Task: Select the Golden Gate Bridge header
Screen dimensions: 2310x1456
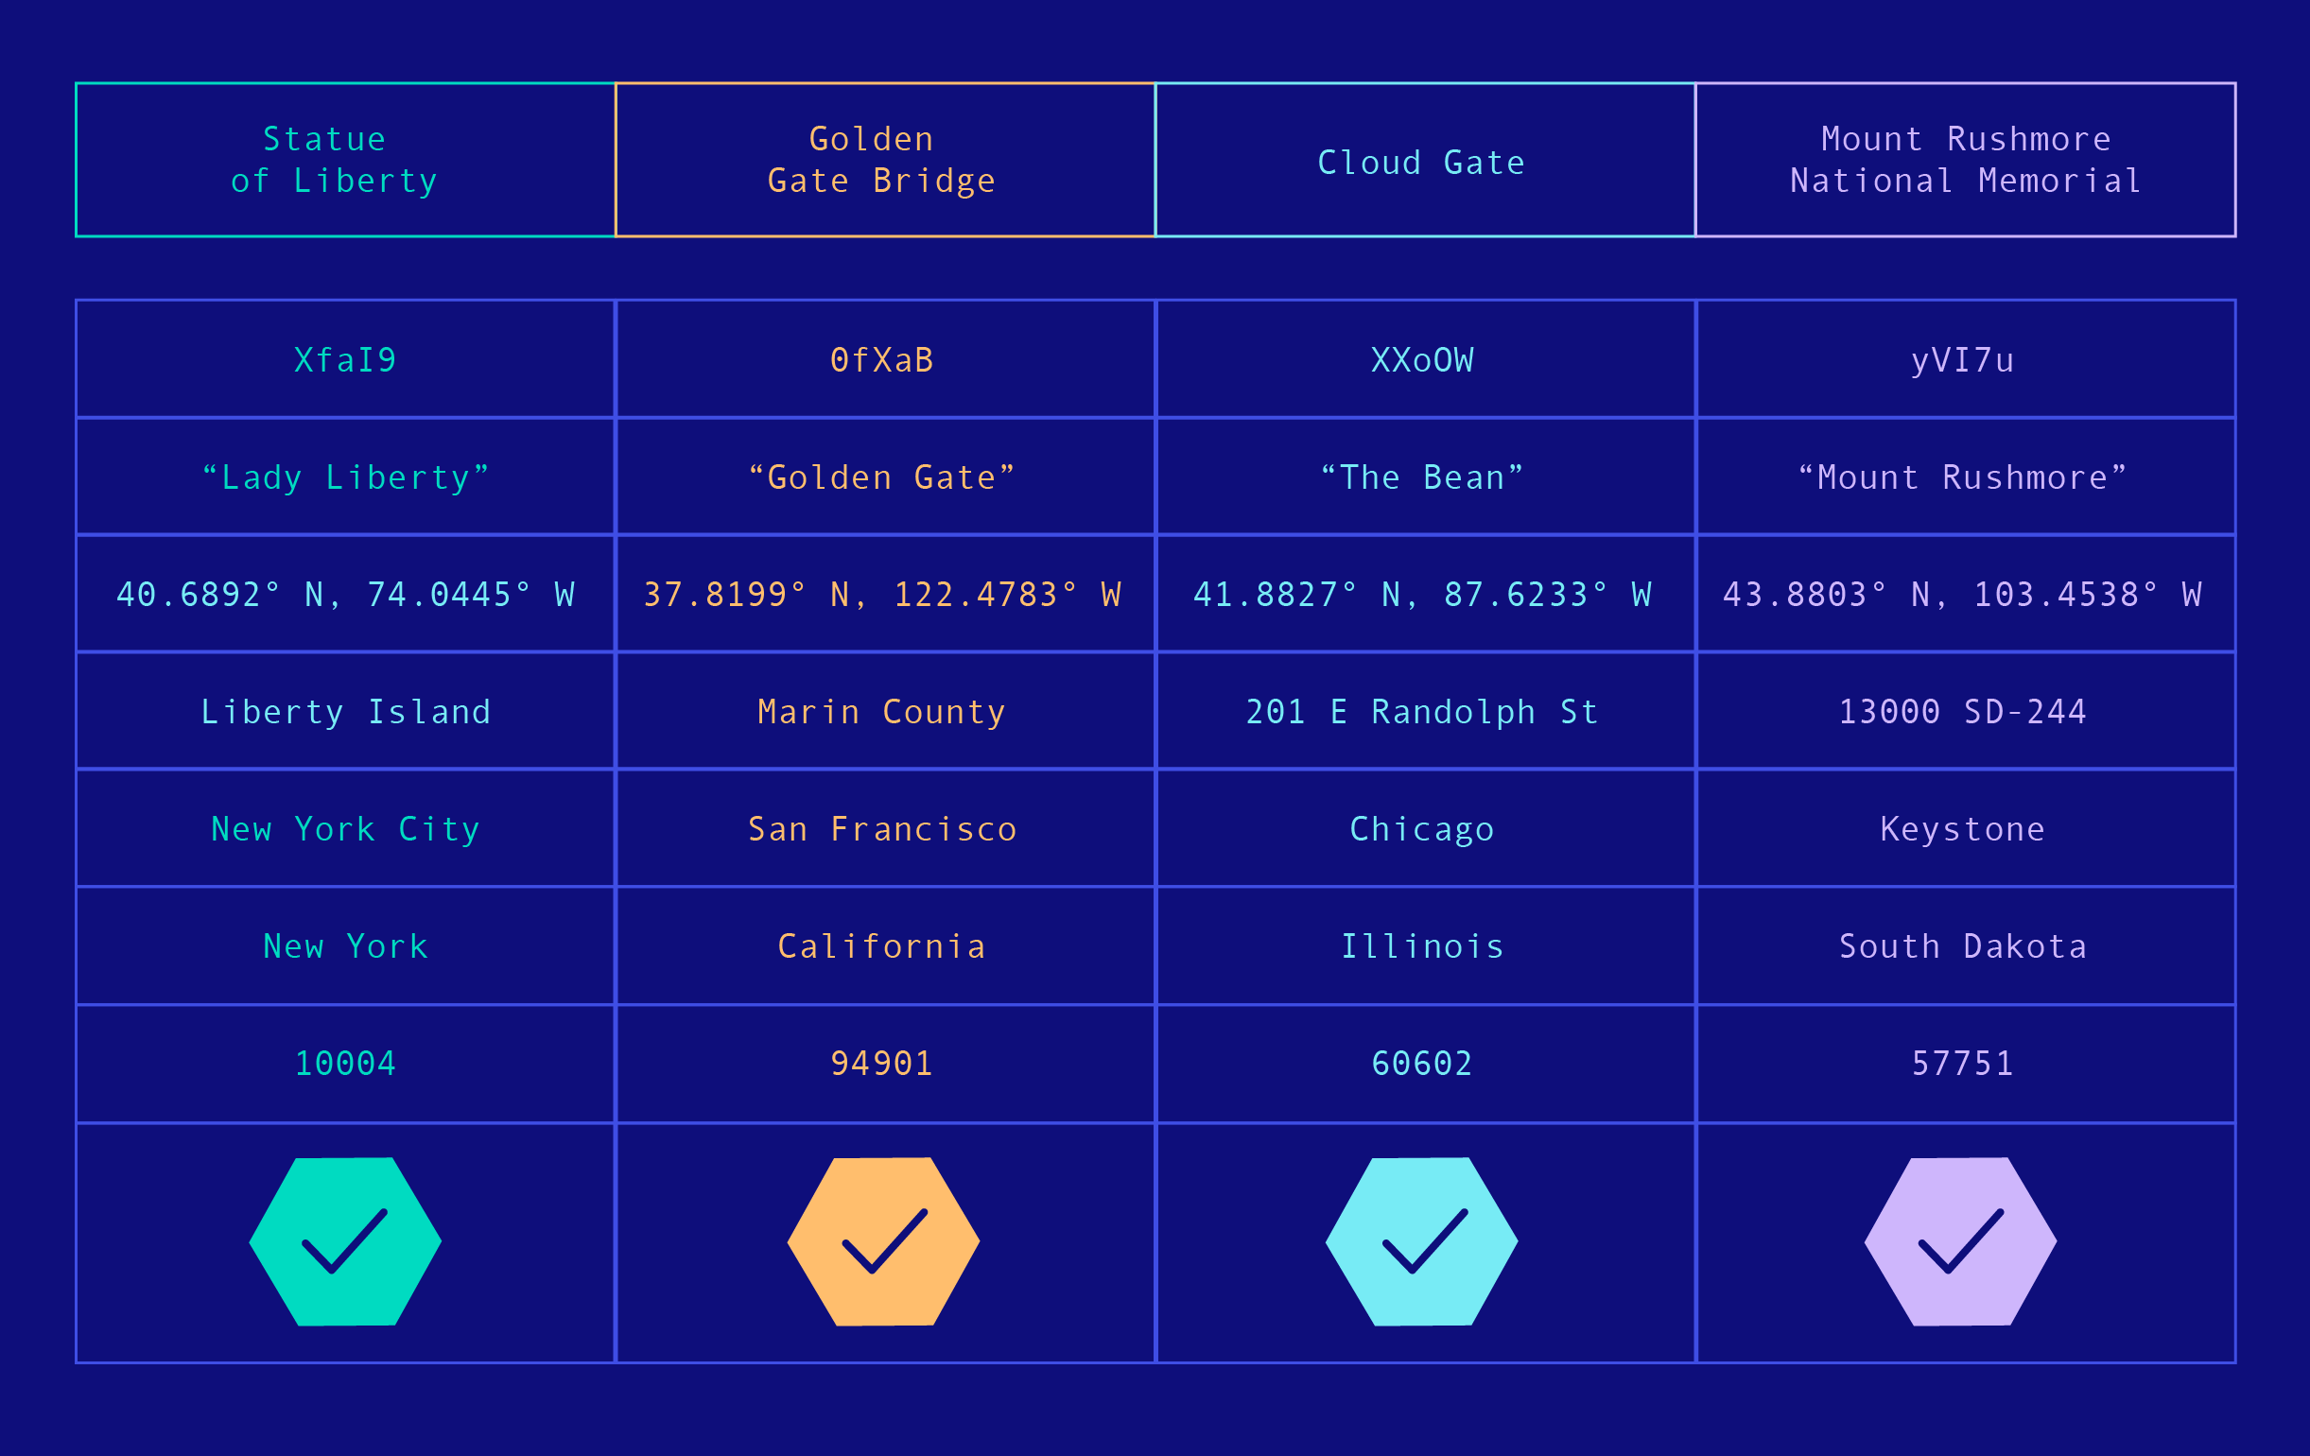Action: (x=885, y=160)
